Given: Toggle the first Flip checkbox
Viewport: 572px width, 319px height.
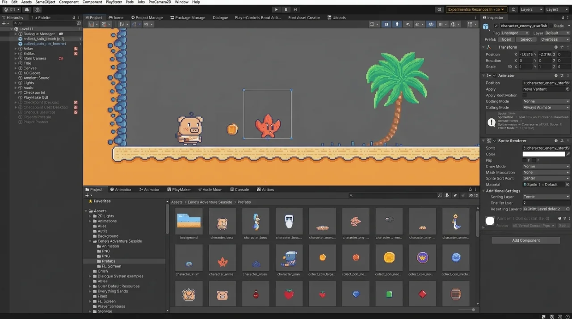Looking at the screenshot, I should (x=525, y=160).
